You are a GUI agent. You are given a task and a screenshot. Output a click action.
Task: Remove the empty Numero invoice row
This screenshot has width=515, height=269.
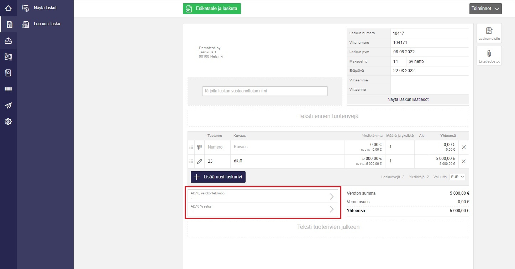pyautogui.click(x=464, y=147)
